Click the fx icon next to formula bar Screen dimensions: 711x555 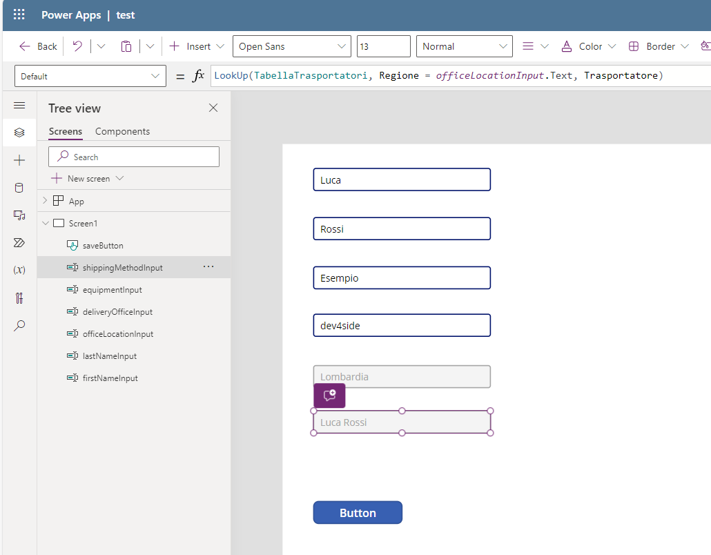[x=198, y=75]
